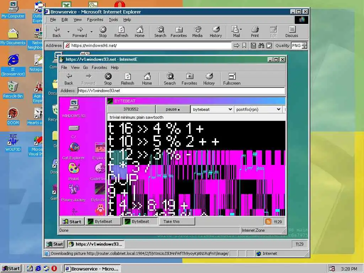Open the IE (Browservice) desktop icon
364x273 pixels.
(13, 65)
